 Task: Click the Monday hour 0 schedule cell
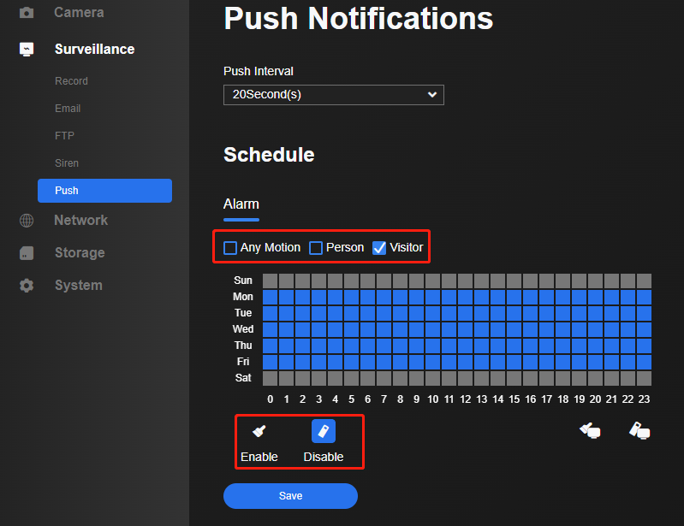(x=270, y=297)
